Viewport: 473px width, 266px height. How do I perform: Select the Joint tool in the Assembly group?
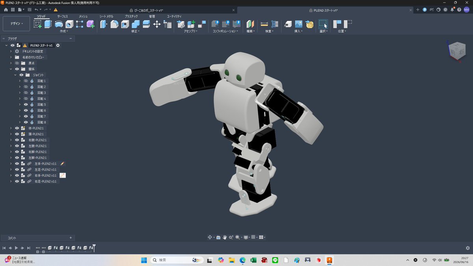point(202,24)
